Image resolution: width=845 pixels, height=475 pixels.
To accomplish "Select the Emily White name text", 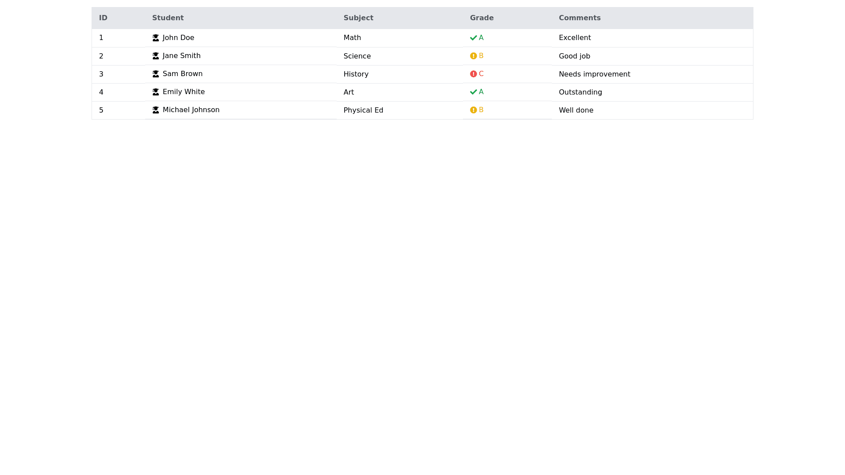I will coord(184,92).
